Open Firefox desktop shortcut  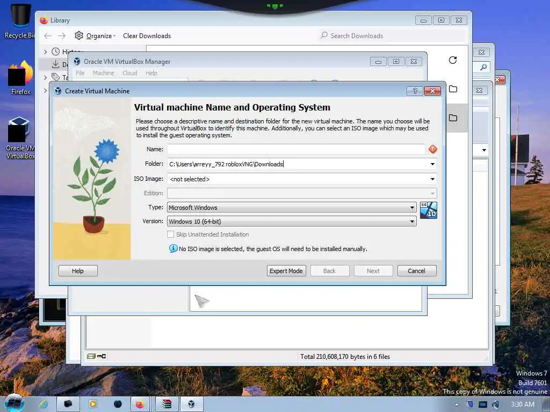[x=21, y=77]
